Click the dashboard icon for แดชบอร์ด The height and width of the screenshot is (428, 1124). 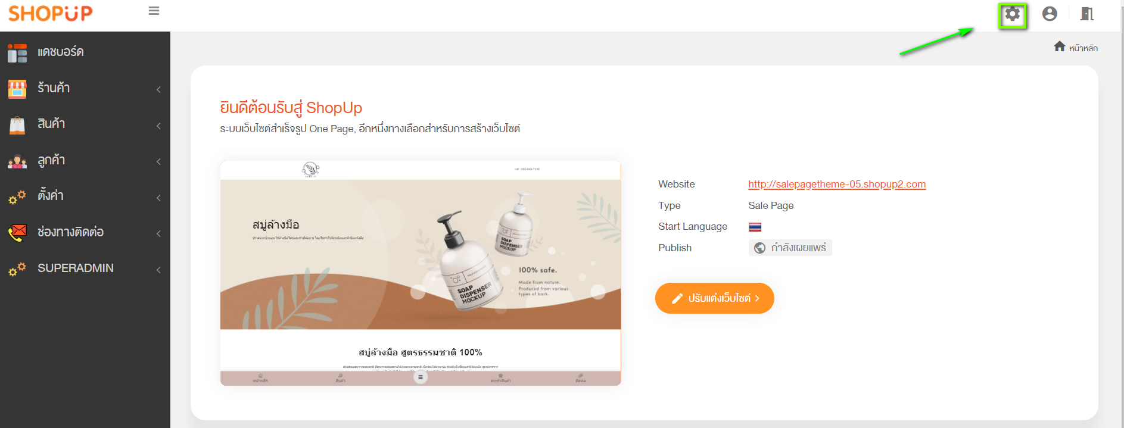pyautogui.click(x=17, y=53)
